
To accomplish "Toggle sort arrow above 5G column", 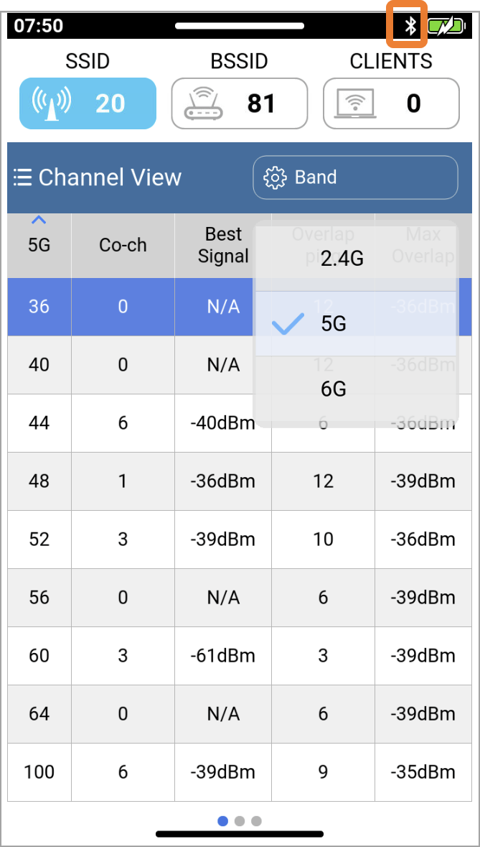I will pos(39,220).
